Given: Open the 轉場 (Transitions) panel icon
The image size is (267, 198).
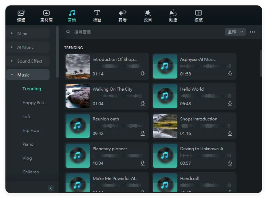Looking at the screenshot, I should tap(123, 13).
